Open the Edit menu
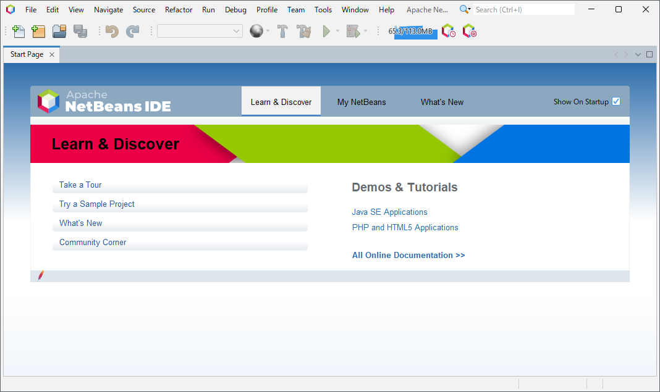 [52, 10]
